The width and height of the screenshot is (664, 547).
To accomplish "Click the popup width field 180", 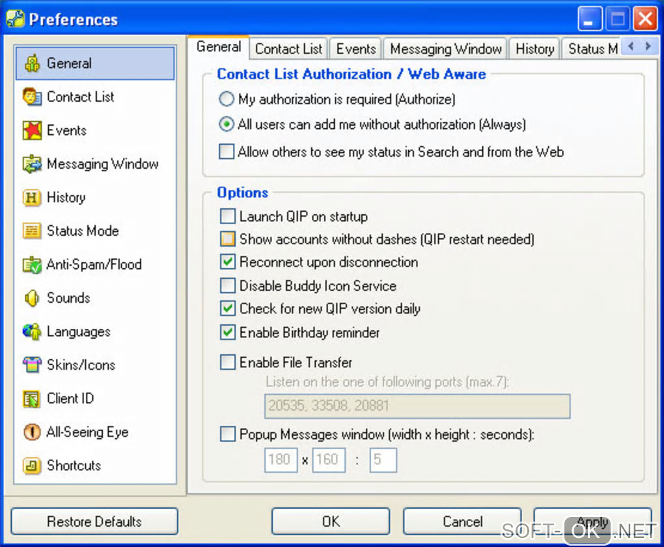I will click(x=281, y=460).
